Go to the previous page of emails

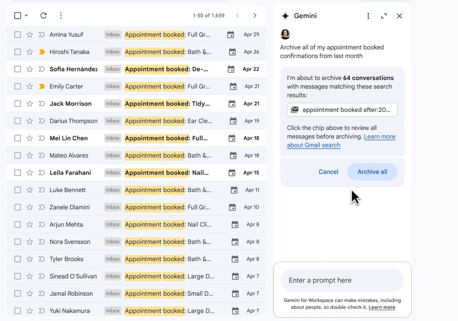pyautogui.click(x=237, y=15)
